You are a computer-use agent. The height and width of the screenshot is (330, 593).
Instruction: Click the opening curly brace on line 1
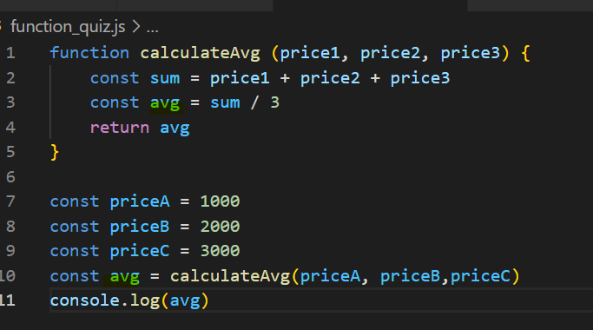[525, 53]
